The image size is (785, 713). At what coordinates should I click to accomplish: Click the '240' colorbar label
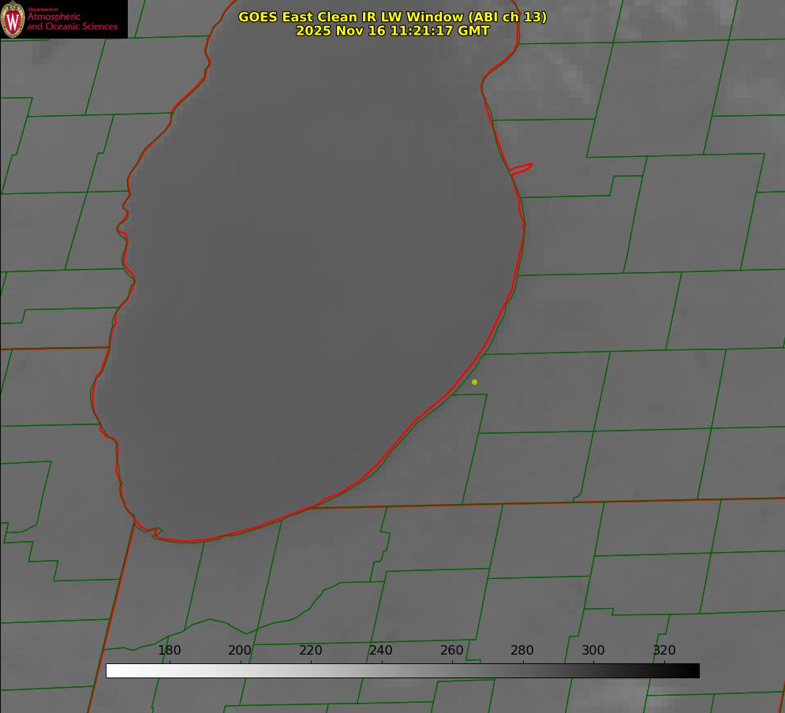pyautogui.click(x=381, y=651)
